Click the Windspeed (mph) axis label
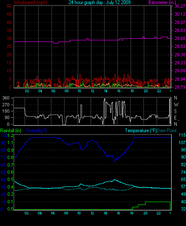 (30, 2)
